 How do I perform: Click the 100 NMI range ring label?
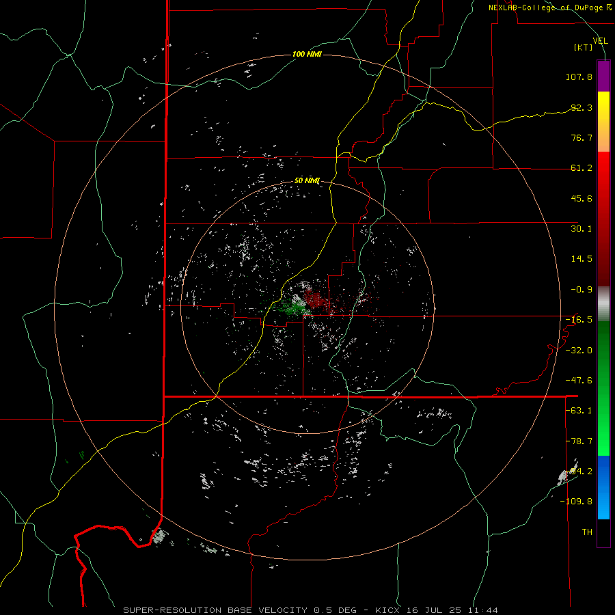coord(307,54)
